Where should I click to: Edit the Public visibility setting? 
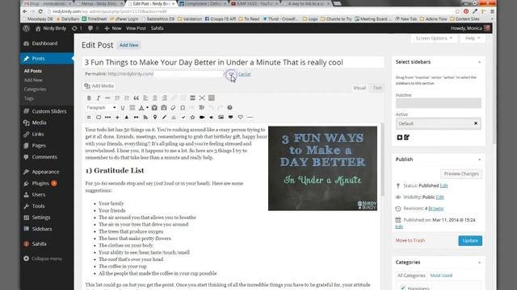[439, 197]
